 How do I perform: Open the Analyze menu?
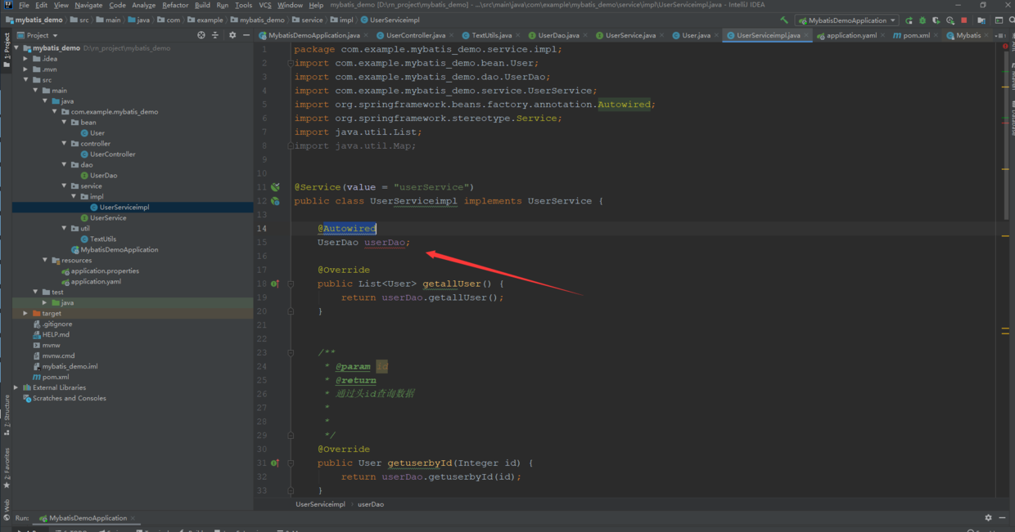144,5
